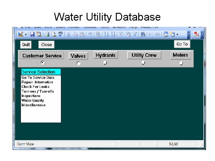The width and height of the screenshot is (215, 161).
Task: Select the radio button under Valves
Action: click(79, 63)
